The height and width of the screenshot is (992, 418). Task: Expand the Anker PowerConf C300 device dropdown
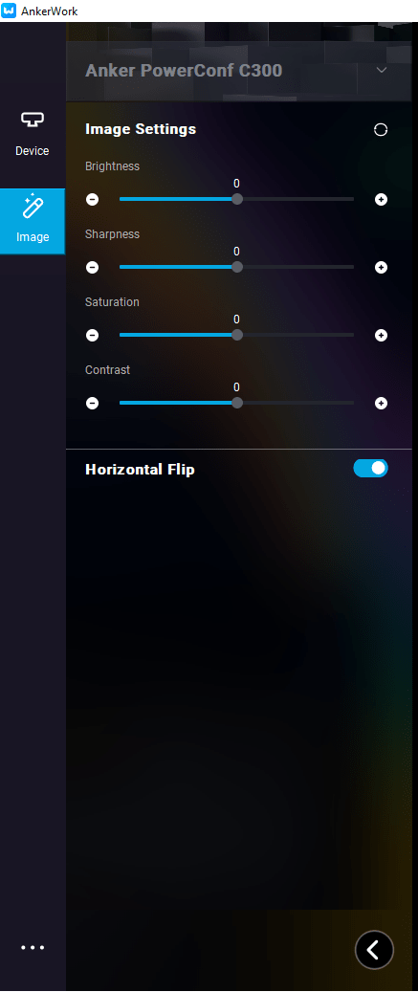coord(382,70)
